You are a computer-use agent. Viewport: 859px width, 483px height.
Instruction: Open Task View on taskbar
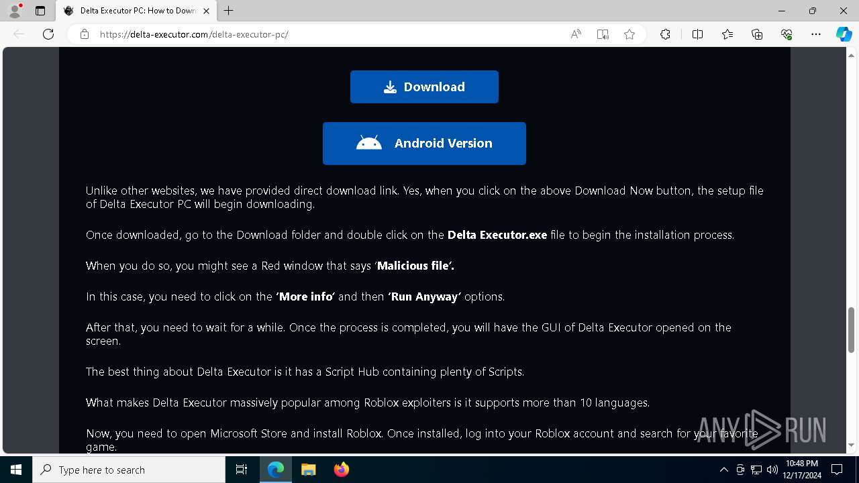[242, 470]
